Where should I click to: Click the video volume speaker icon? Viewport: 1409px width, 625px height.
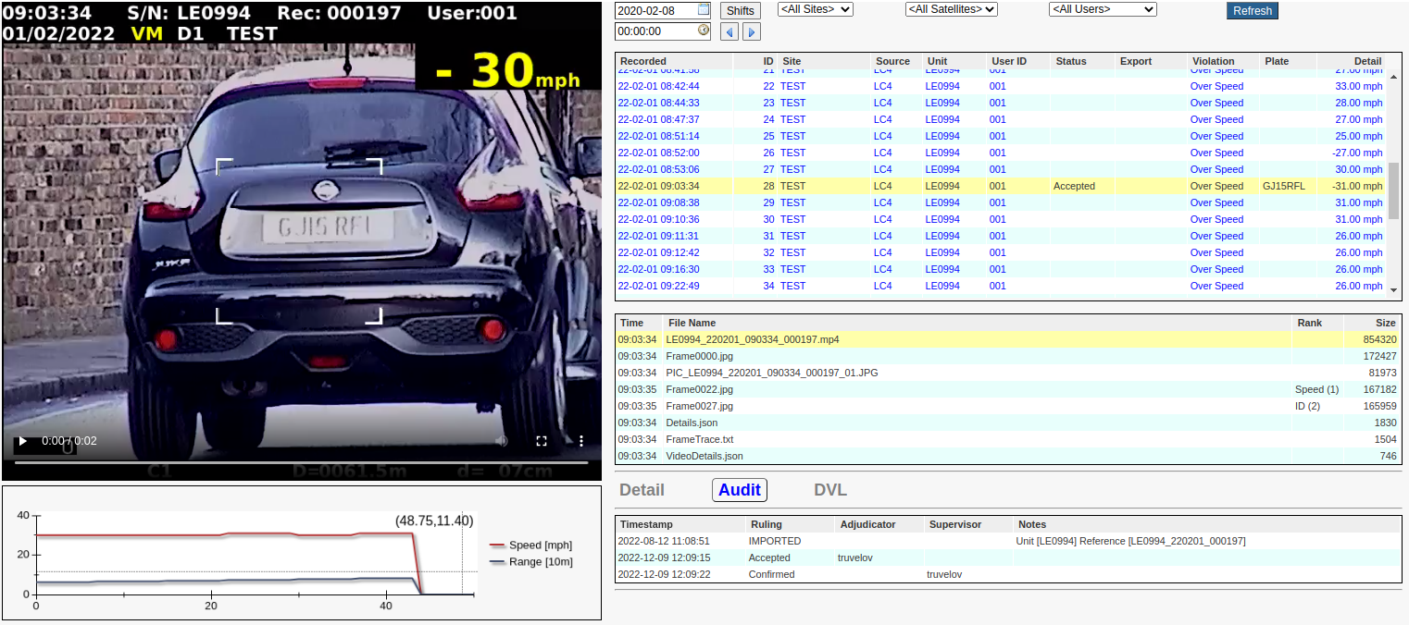[x=502, y=441]
